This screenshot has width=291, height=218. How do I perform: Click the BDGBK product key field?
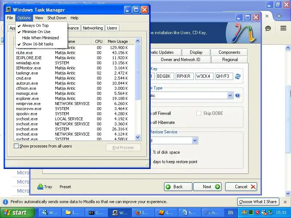click(x=165, y=76)
